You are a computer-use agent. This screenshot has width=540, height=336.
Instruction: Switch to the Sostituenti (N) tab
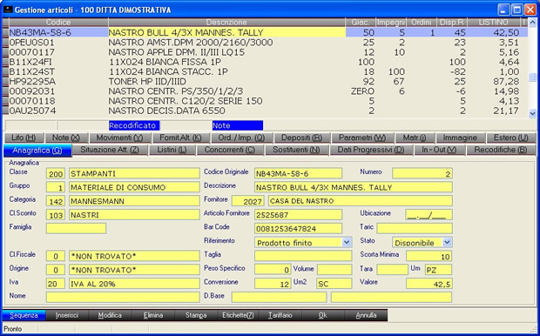point(296,150)
